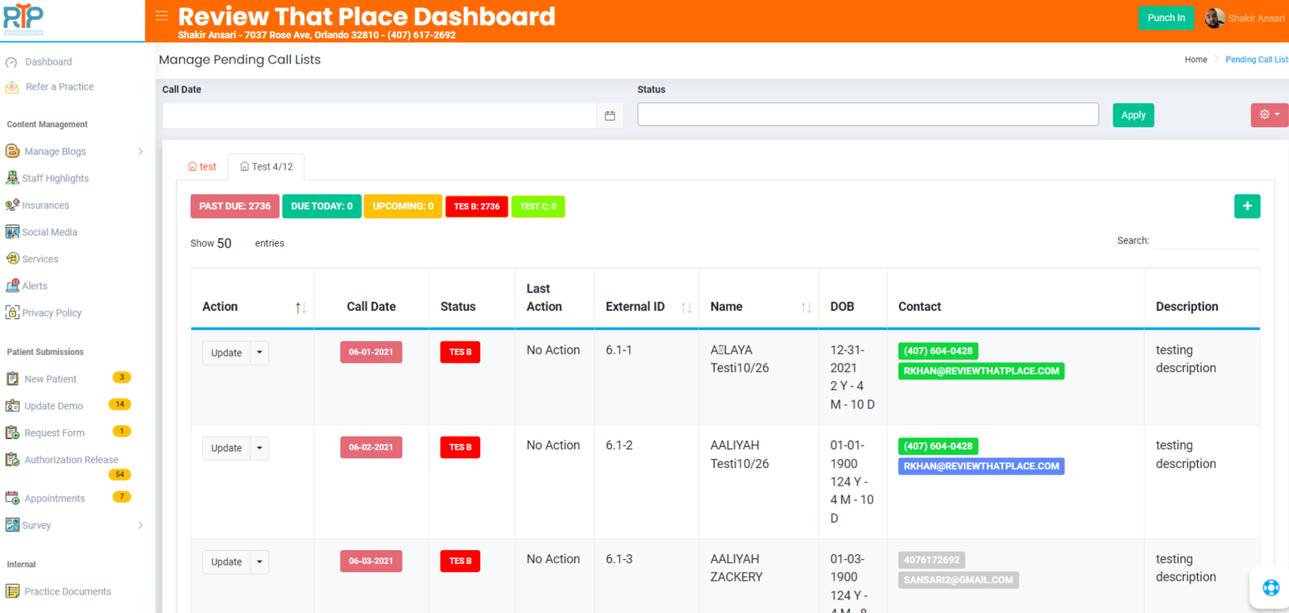Sort table by External ID arrows
The image size is (1289, 613).
[x=686, y=308]
